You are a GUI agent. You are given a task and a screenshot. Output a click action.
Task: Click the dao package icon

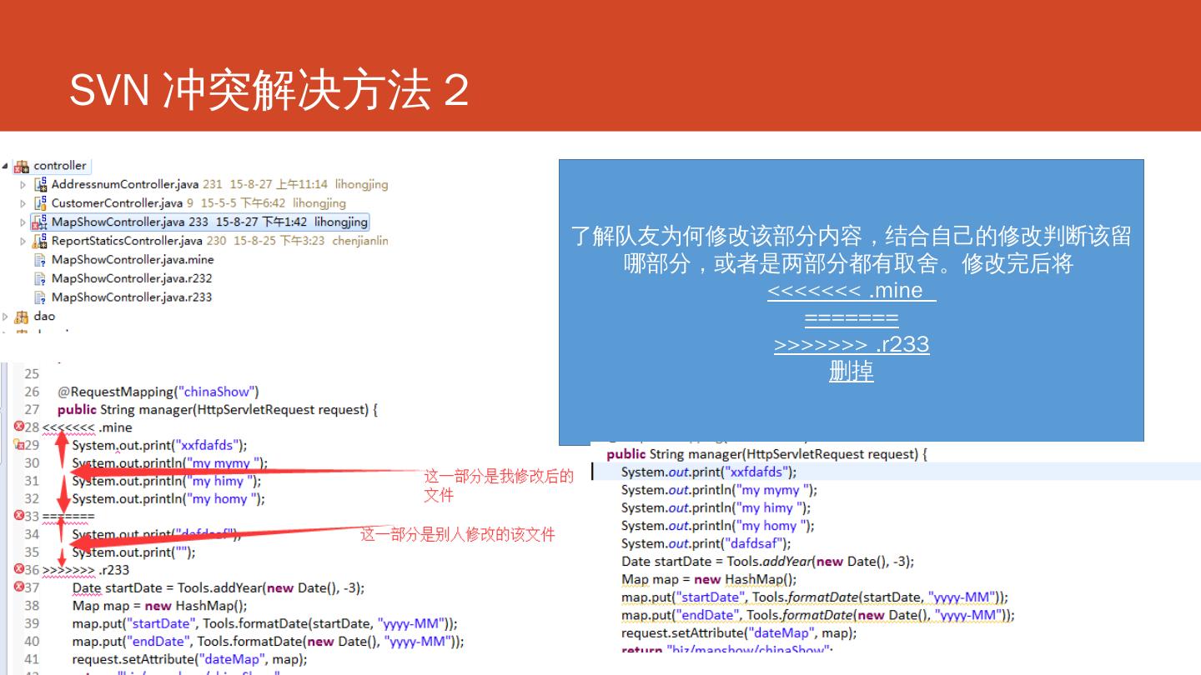[x=23, y=317]
